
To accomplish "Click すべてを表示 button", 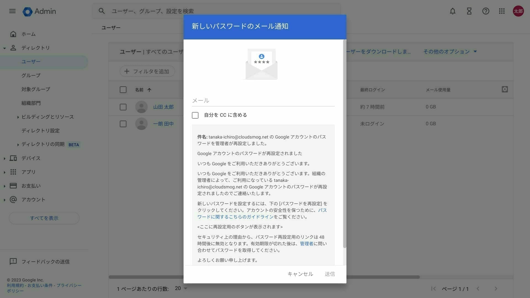I will [x=44, y=218].
